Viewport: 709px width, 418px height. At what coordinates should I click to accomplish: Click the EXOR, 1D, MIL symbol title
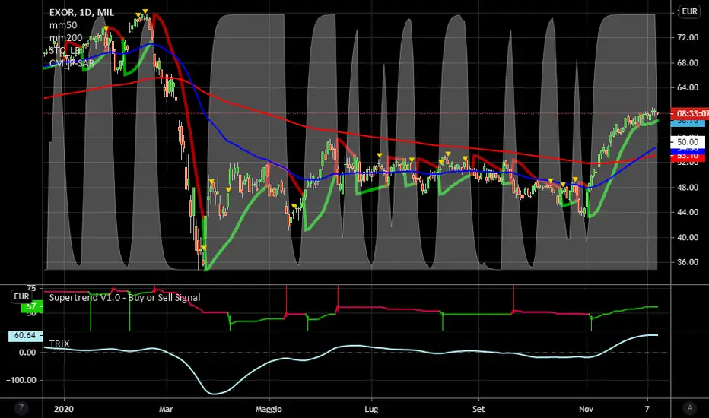click(82, 13)
